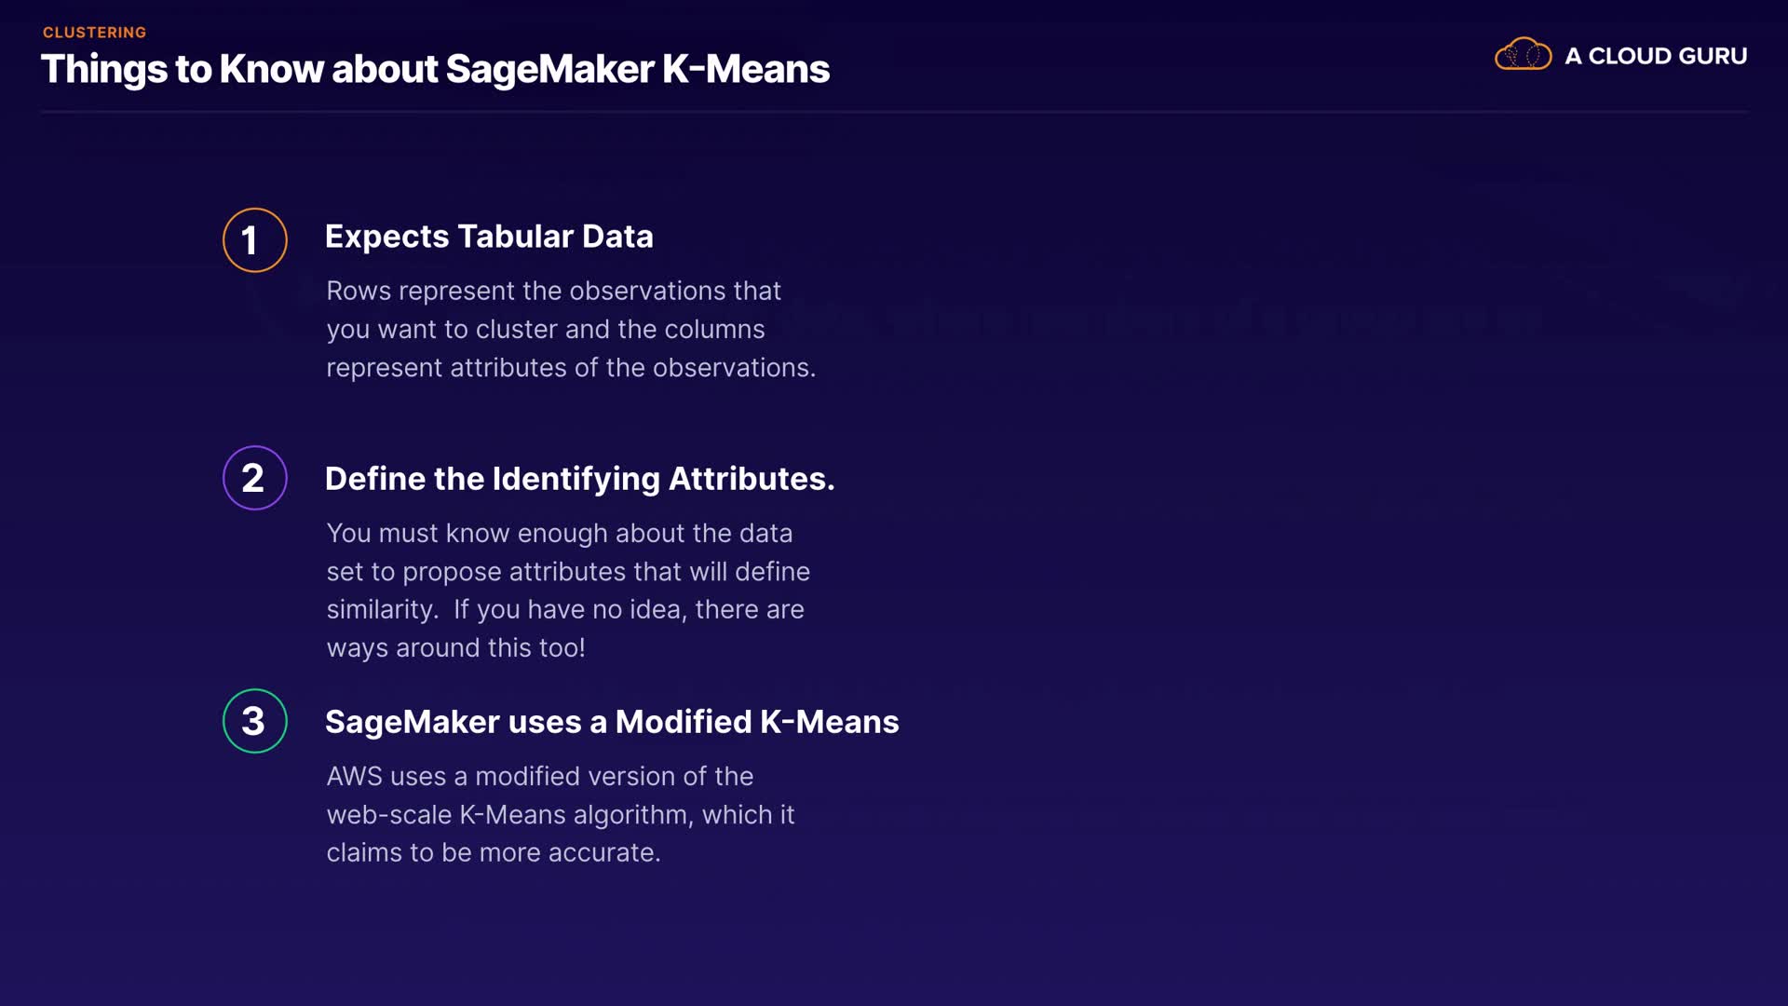Click the line "web-scale K-Means algorithm, which it"
The width and height of the screenshot is (1788, 1006).
pos(560,814)
